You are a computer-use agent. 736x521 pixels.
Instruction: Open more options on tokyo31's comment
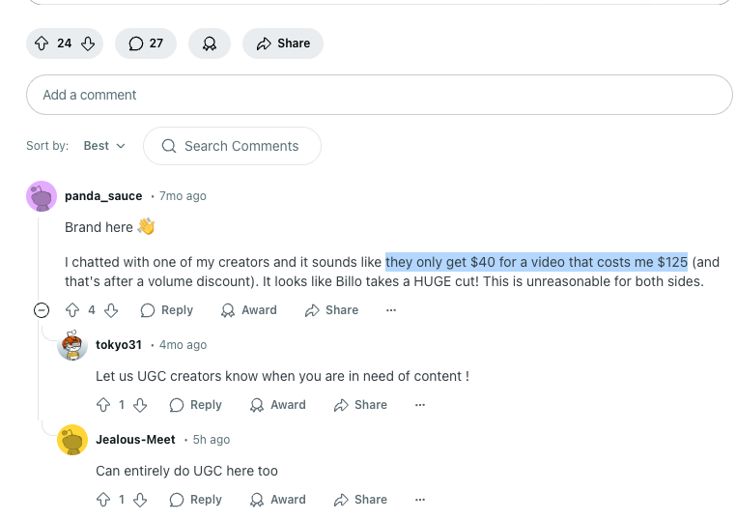click(420, 405)
